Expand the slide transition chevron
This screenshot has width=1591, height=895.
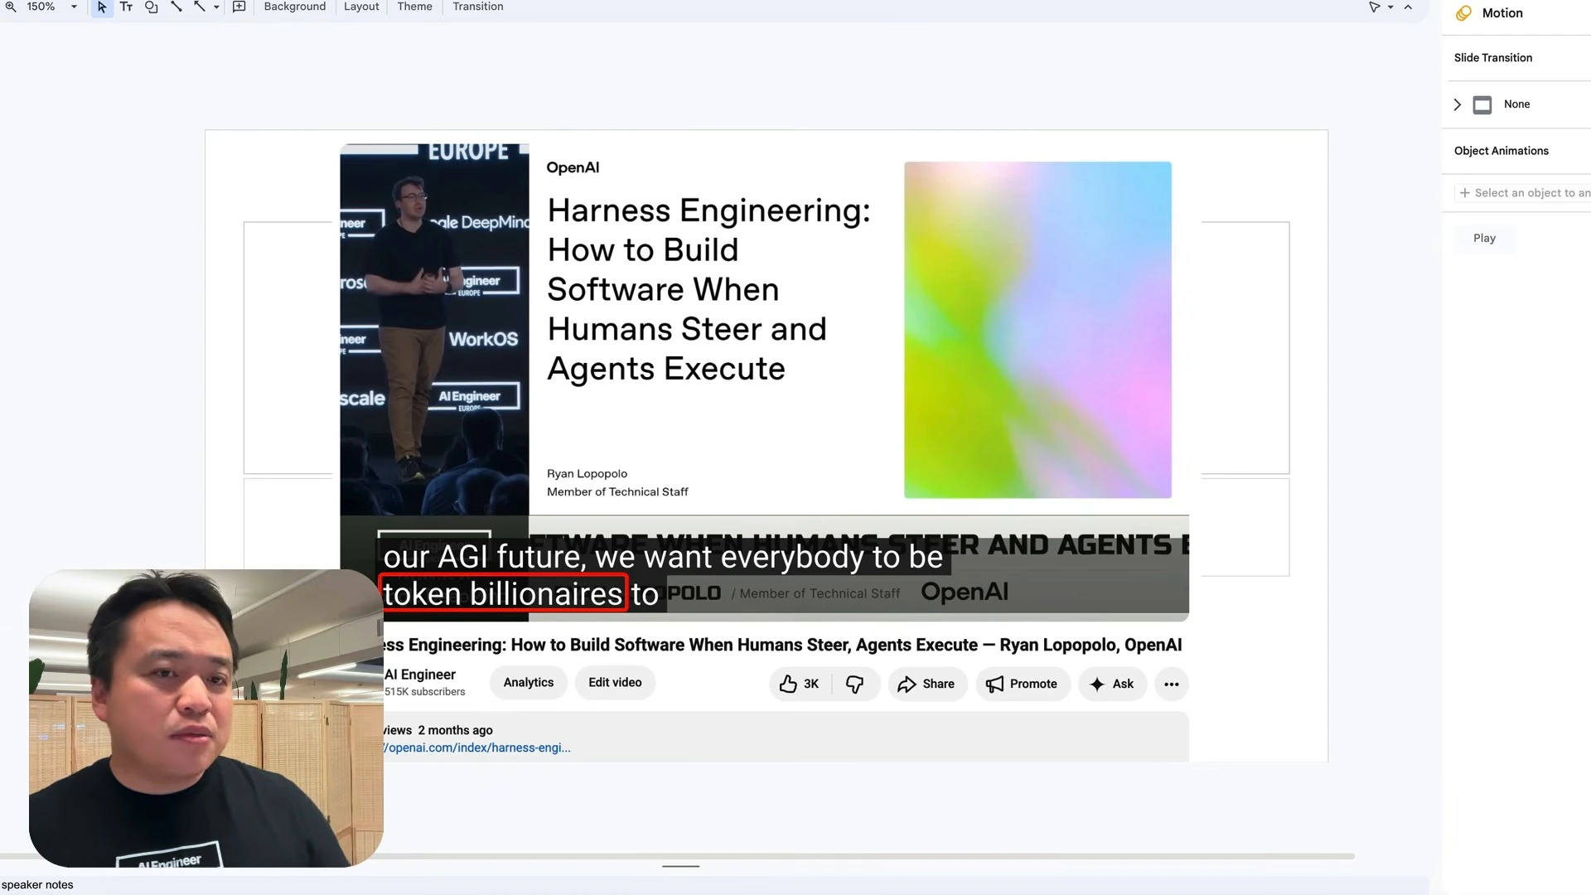click(1458, 104)
